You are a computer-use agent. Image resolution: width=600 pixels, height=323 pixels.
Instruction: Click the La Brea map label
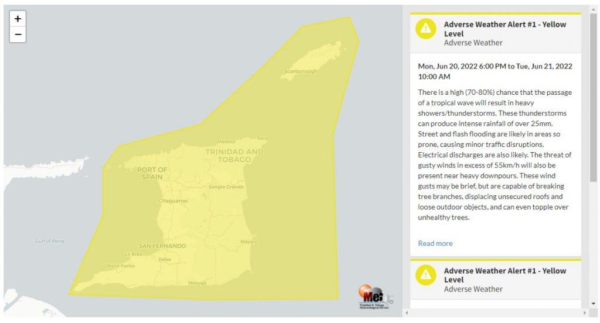click(x=133, y=254)
